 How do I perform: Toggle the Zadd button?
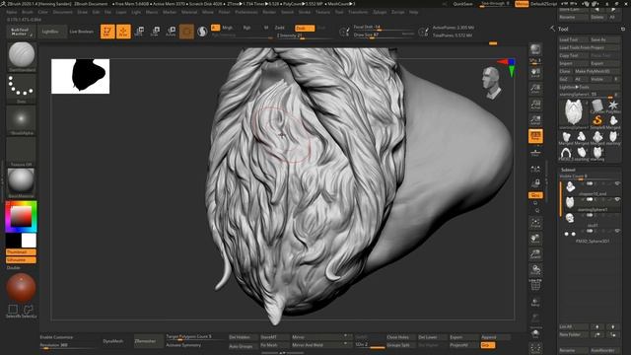(279, 28)
